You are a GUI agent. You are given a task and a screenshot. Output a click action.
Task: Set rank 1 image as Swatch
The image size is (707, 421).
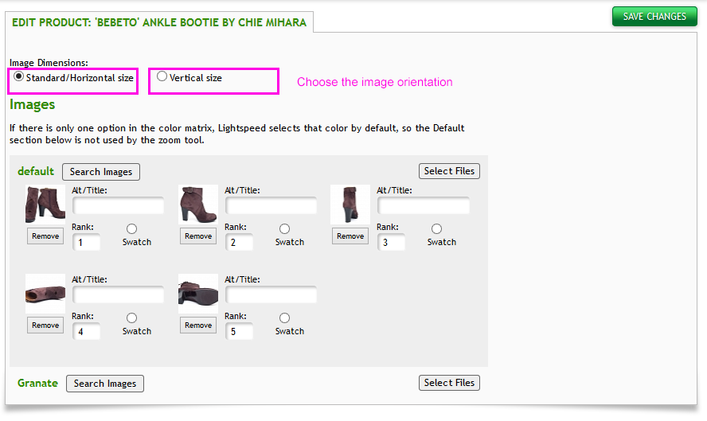point(132,229)
